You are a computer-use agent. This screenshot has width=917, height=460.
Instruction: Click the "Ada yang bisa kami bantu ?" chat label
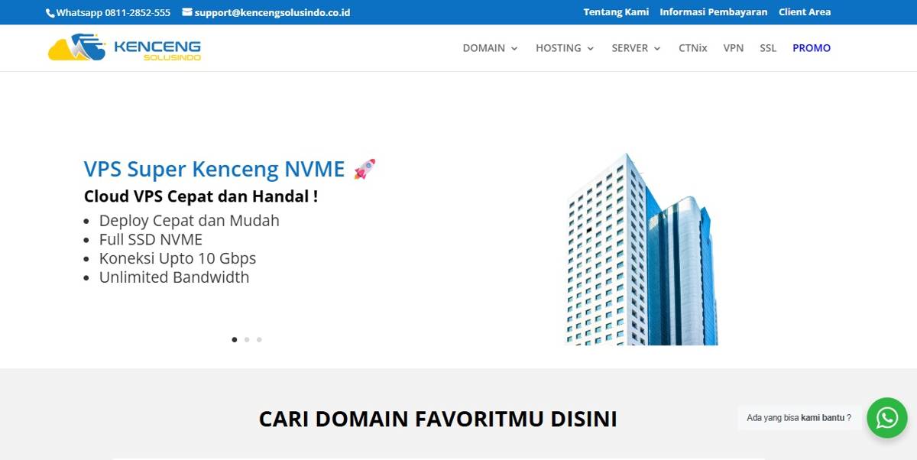click(x=799, y=418)
